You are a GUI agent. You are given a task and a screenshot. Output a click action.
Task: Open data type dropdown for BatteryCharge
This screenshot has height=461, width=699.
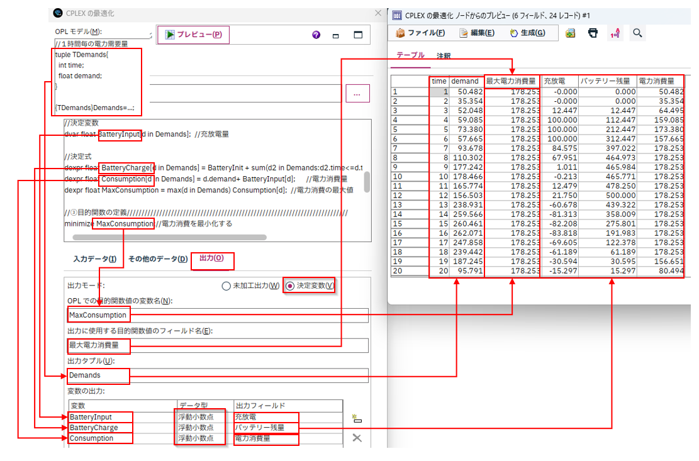(x=205, y=428)
